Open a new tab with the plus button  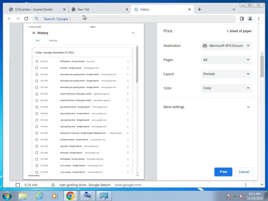pyautogui.click(x=199, y=9)
